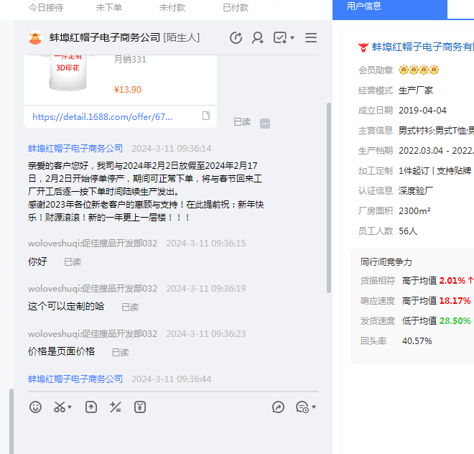Copy the product link using page icon

click(x=206, y=116)
